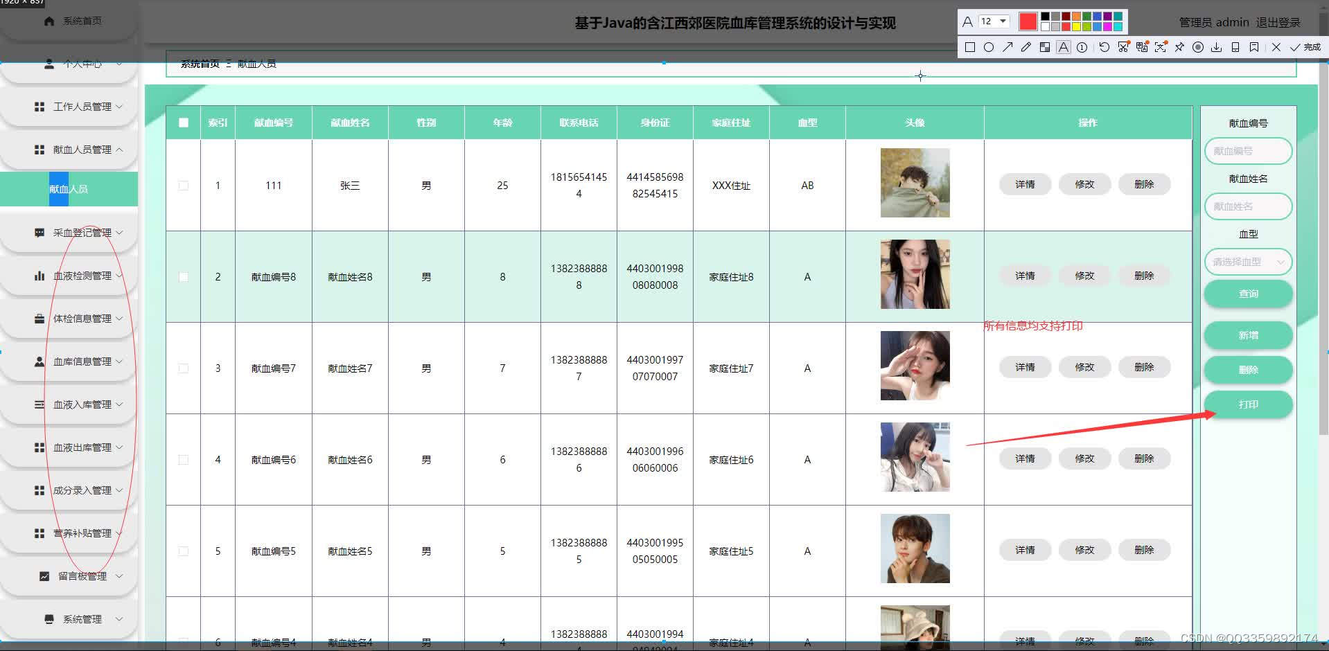
Task: Collapse the 献血人员管理 menu chevron
Action: (119, 150)
